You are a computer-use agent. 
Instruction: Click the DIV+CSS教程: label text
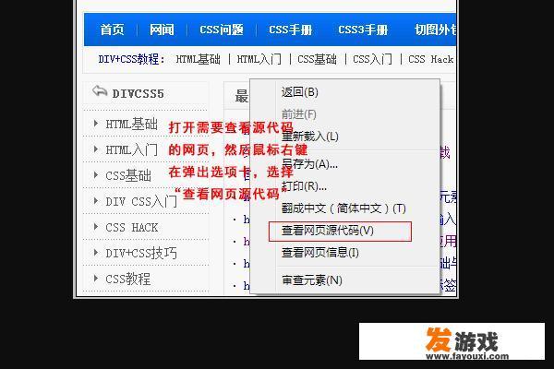coord(131,59)
